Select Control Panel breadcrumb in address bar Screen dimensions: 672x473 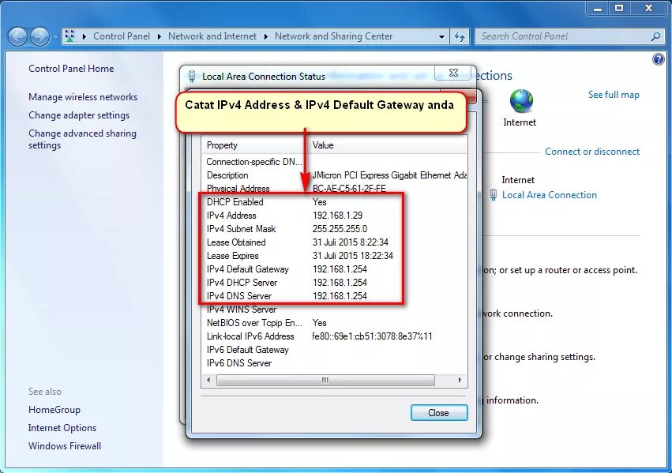122,36
